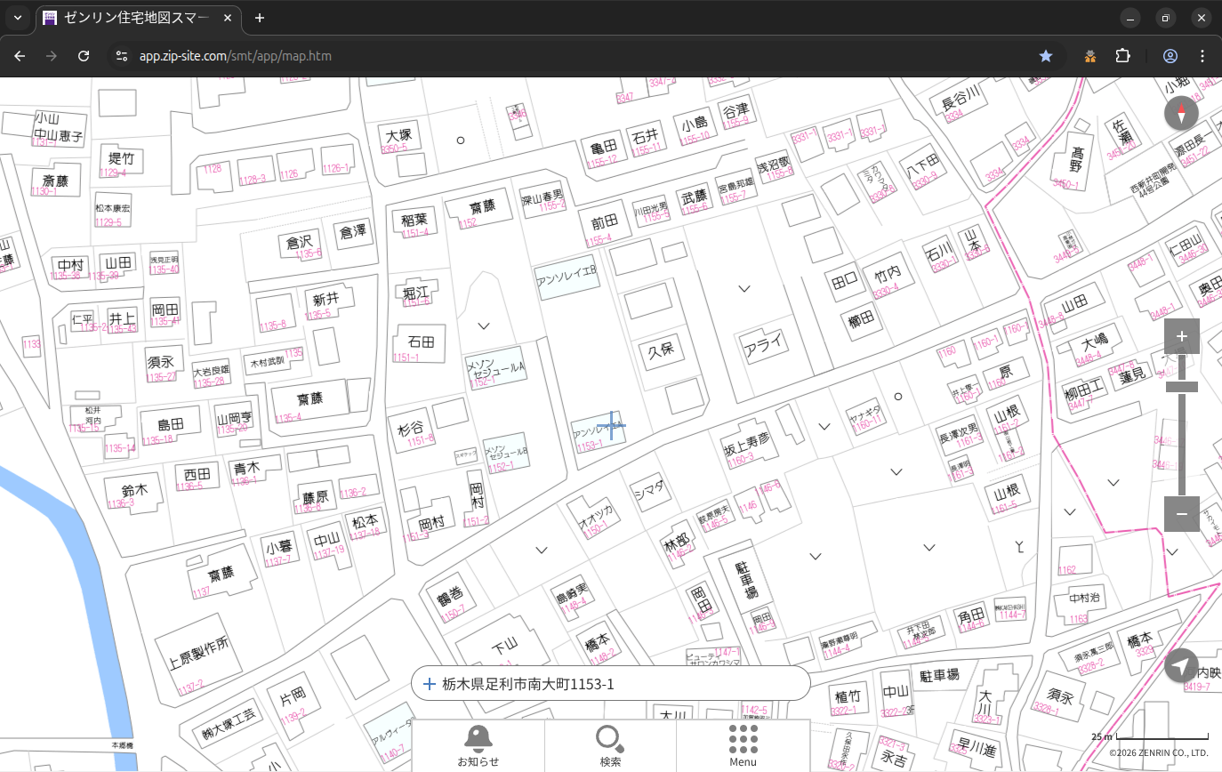Screen dimensions: 1222x772
Task: Click the site information icon in address bar
Action: point(123,56)
